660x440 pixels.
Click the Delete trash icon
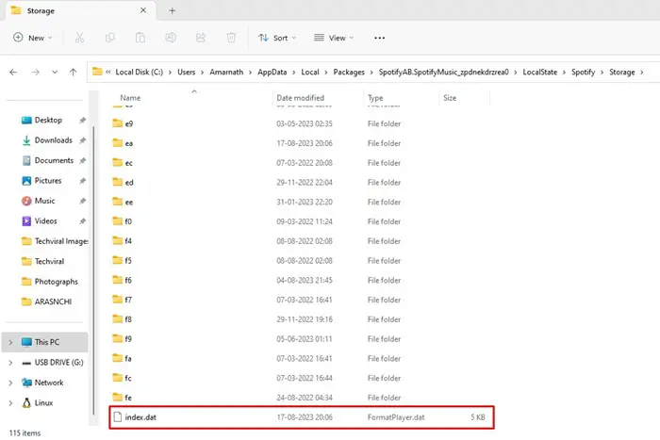pyautogui.click(x=231, y=38)
